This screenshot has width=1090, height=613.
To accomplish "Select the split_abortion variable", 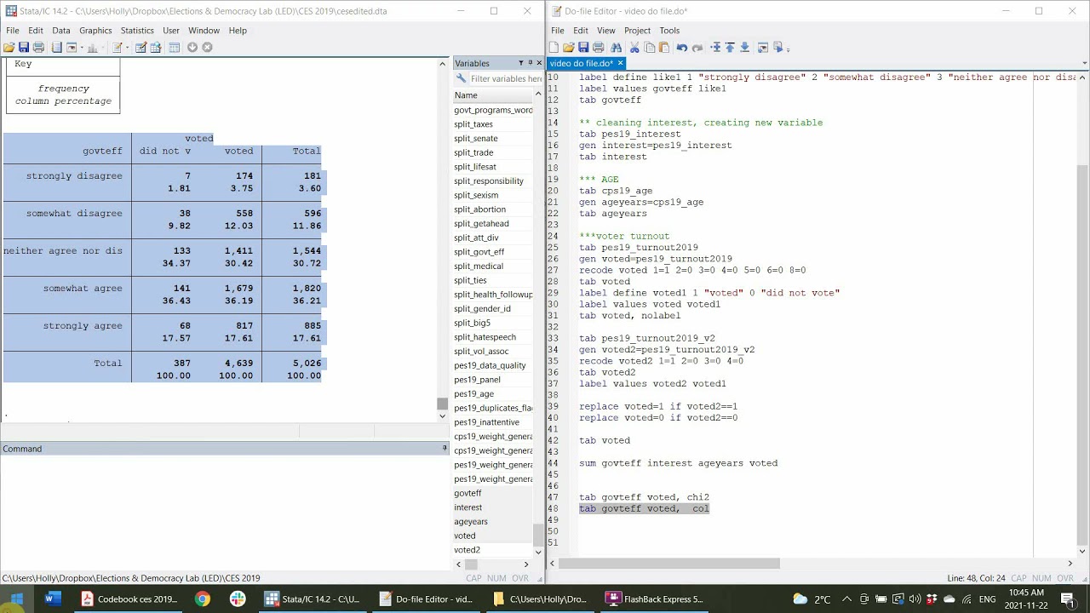I will [479, 209].
